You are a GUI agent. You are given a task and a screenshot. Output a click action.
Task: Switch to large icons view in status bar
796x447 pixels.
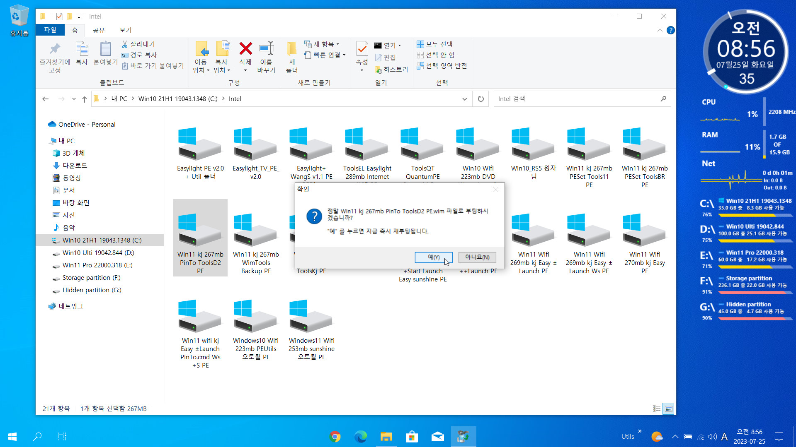pos(668,409)
